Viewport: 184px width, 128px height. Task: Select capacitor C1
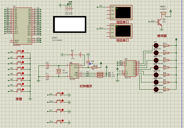[x=48, y=77]
